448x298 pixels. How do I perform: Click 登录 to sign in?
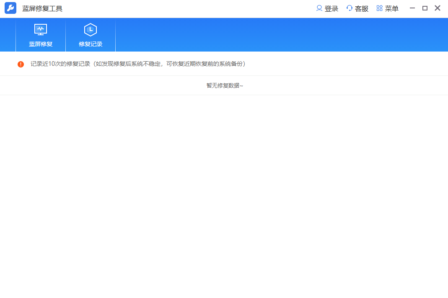[x=327, y=8]
